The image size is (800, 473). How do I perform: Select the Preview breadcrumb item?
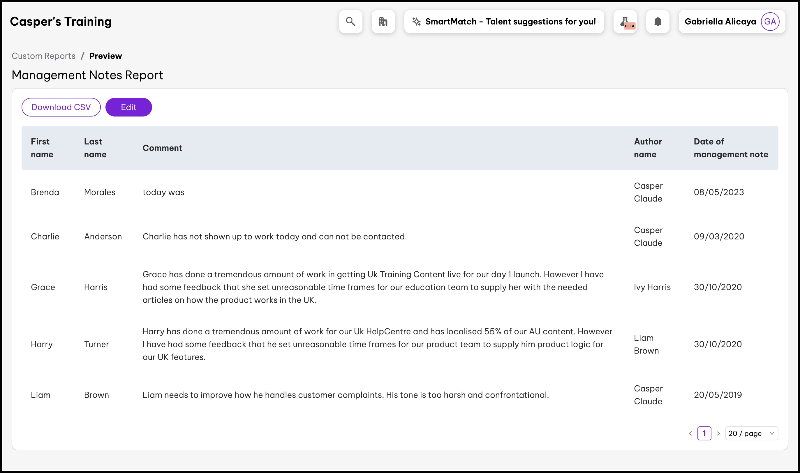pos(105,56)
